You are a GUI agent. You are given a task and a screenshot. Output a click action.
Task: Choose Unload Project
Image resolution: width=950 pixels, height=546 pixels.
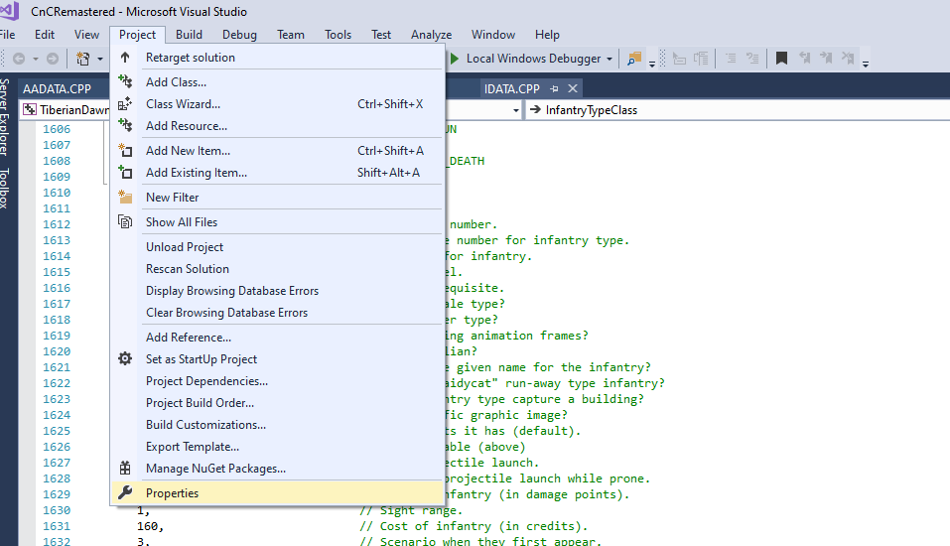pos(278,246)
